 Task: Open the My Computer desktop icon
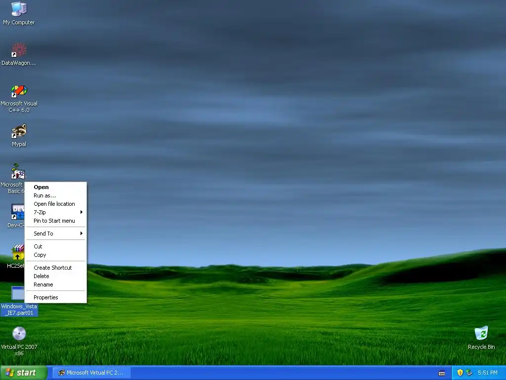tap(19, 9)
